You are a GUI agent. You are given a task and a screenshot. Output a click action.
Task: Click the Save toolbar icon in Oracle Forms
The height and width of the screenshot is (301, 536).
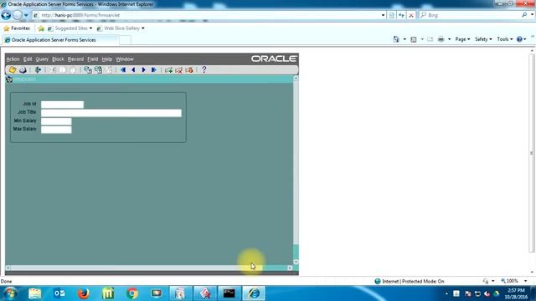point(13,70)
